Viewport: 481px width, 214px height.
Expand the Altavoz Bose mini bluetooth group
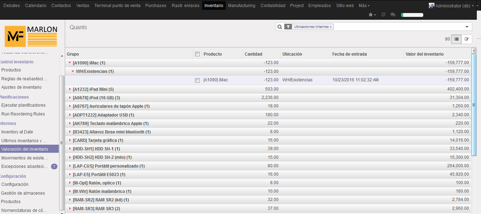pos(70,132)
